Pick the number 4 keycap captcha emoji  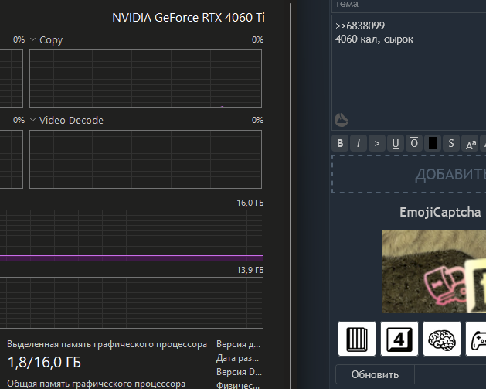pos(399,339)
